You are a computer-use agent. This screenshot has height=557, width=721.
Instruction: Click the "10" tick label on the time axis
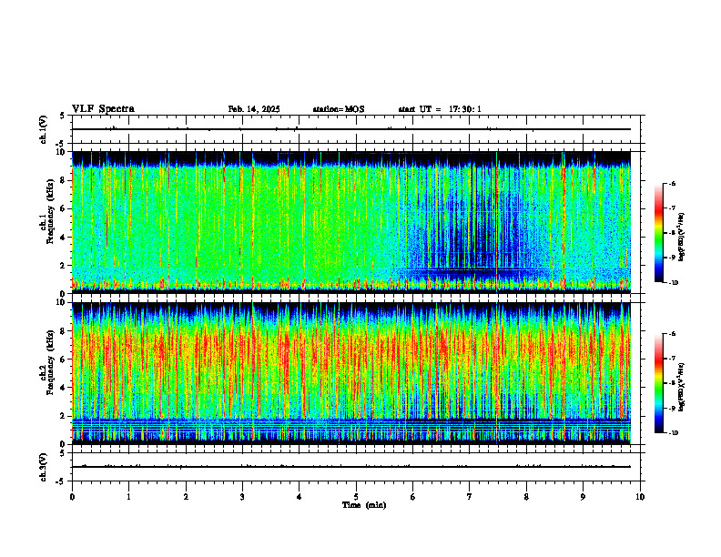640,497
